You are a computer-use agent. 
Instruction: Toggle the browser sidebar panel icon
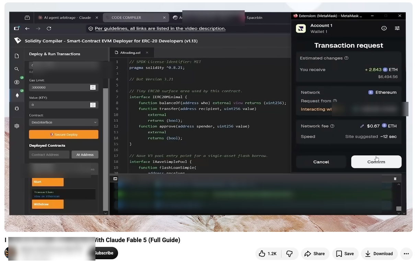click(x=16, y=28)
